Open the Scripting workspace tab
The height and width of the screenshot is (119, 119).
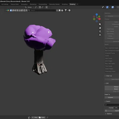click(x=65, y=4)
